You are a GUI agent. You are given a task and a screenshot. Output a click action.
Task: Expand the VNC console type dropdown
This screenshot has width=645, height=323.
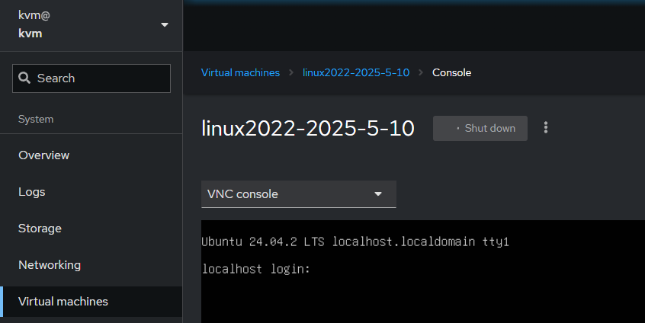299,194
